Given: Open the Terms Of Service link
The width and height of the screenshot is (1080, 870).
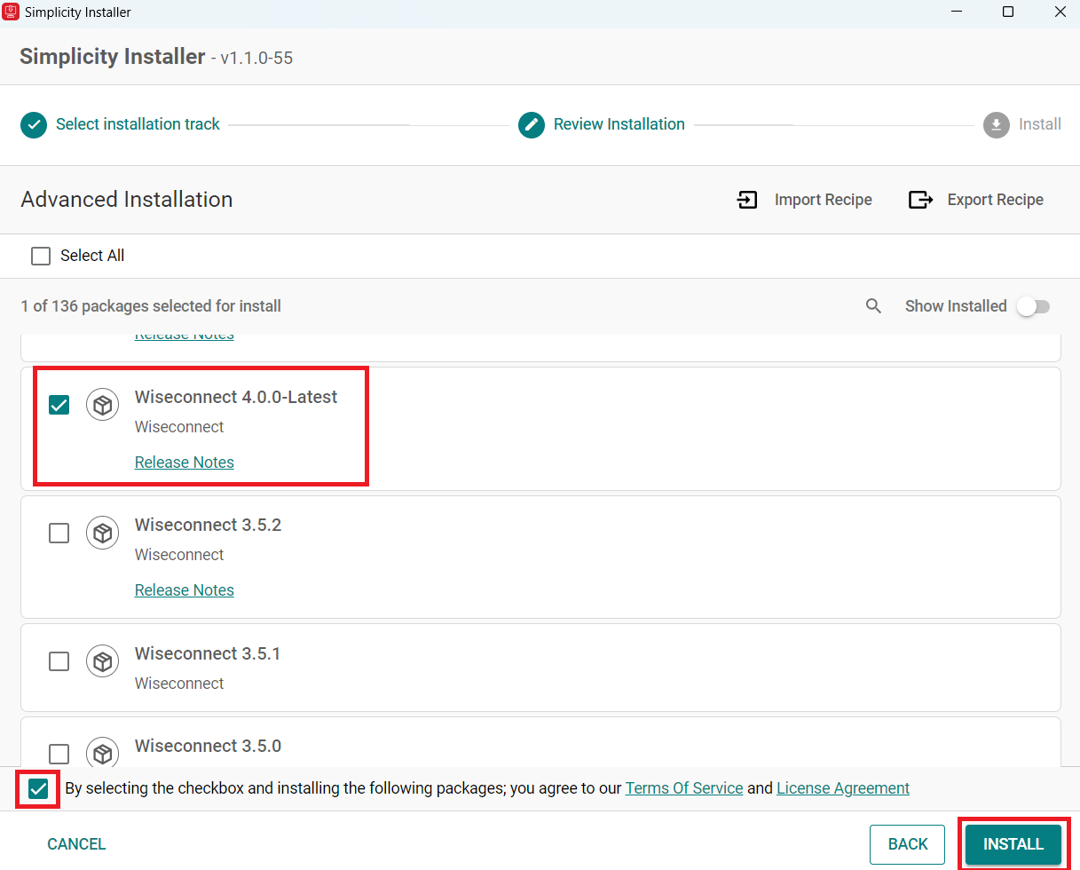Looking at the screenshot, I should click(684, 787).
